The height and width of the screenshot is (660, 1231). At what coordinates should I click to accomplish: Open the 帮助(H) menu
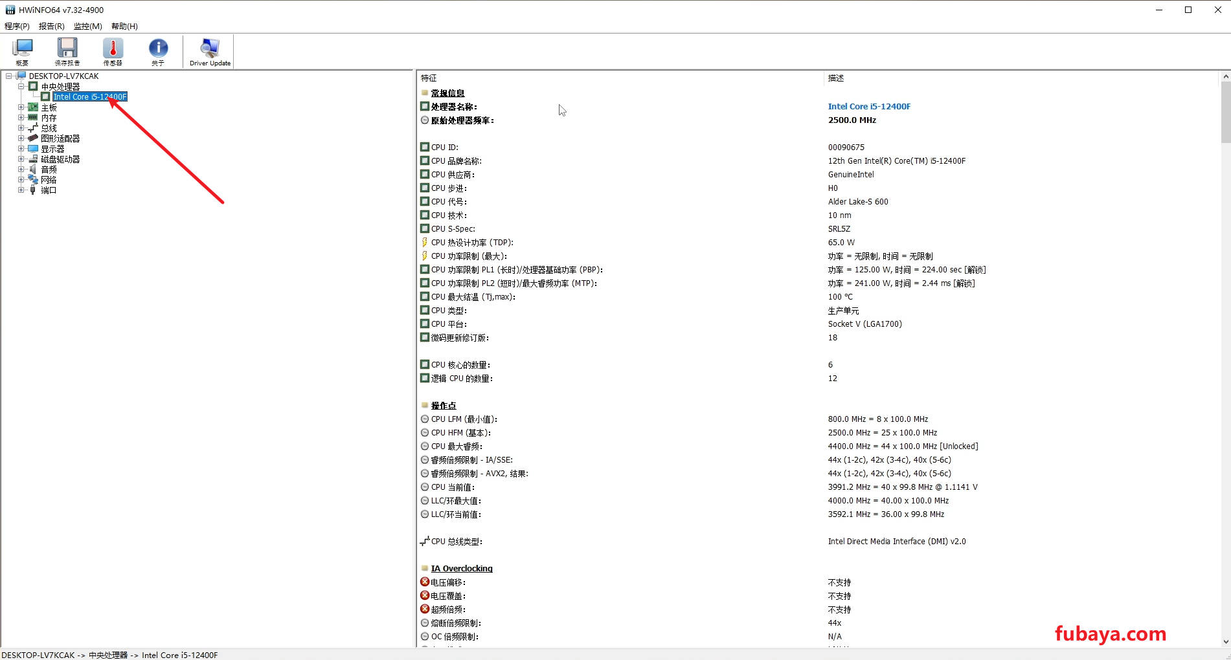click(124, 27)
